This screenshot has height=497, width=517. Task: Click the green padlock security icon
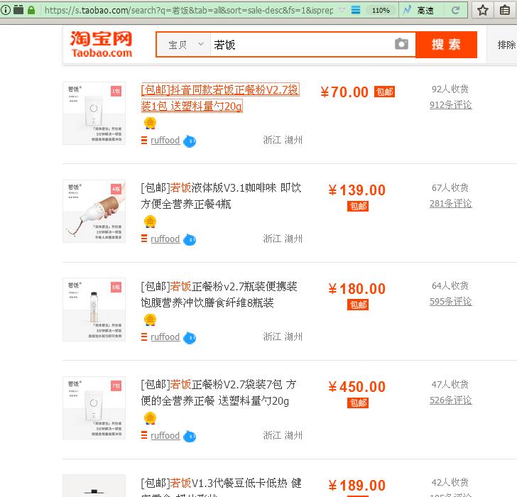pyautogui.click(x=31, y=10)
